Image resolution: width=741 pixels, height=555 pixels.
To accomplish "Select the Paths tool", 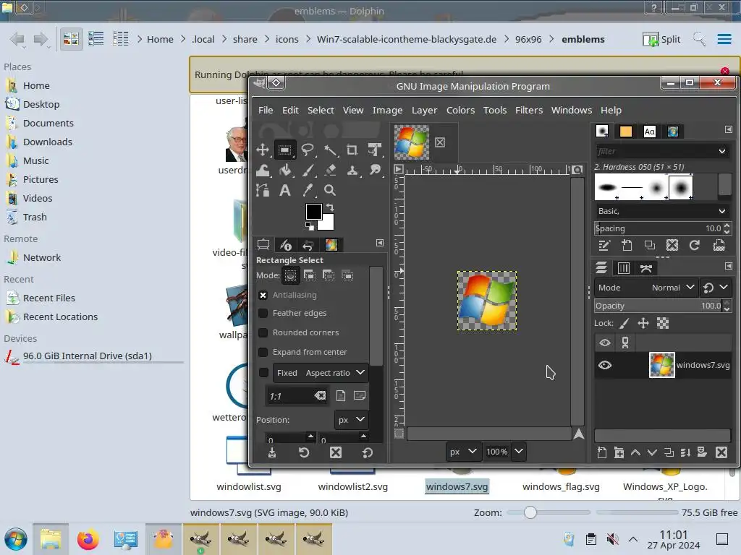I will (262, 190).
